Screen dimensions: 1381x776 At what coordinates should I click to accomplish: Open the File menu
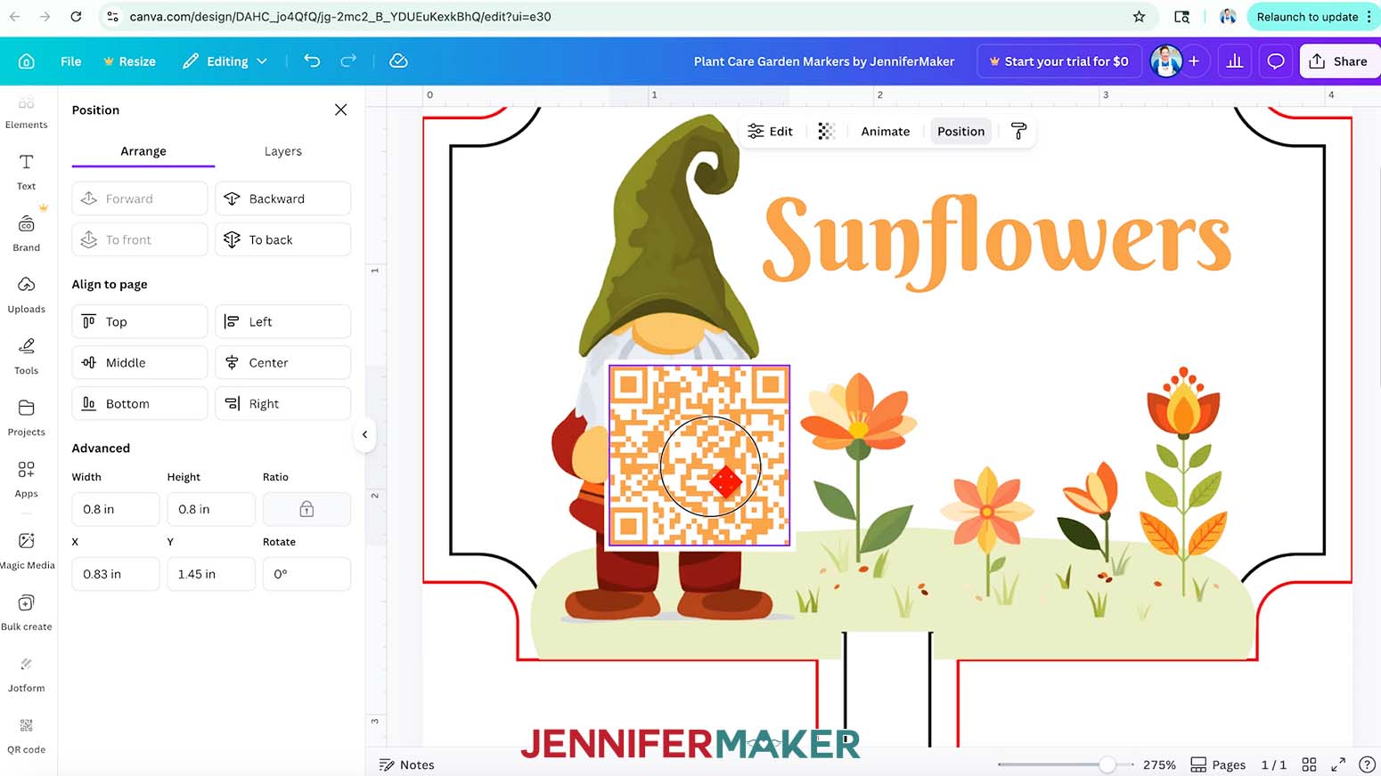coord(70,61)
